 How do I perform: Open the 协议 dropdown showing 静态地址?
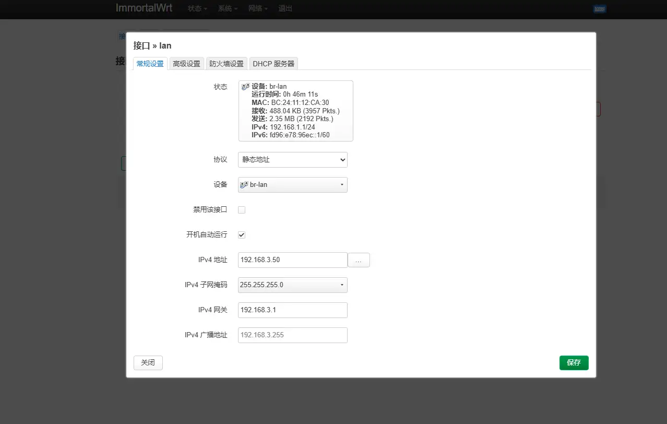(x=292, y=159)
